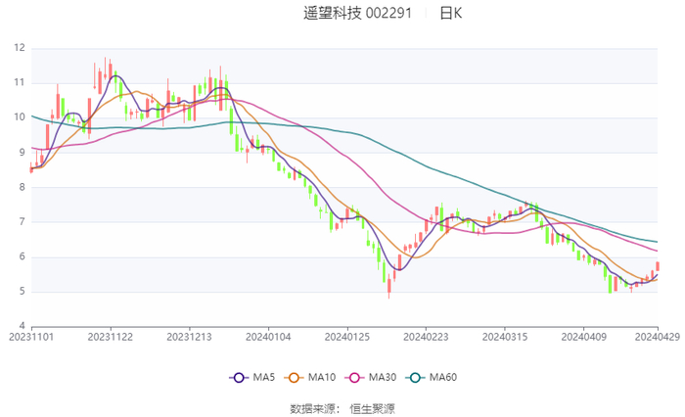Pick the 20240104 date tick label
The width and height of the screenshot is (685, 417).
(x=267, y=338)
